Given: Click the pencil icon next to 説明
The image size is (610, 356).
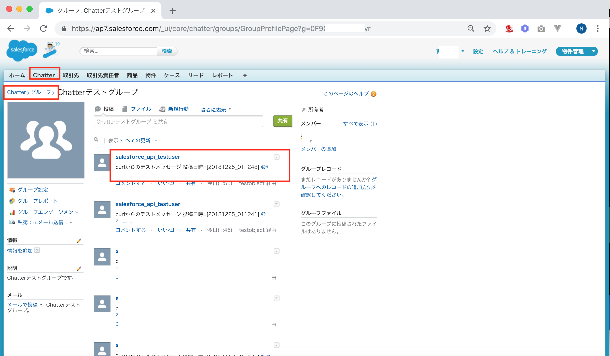Looking at the screenshot, I should 79,269.
